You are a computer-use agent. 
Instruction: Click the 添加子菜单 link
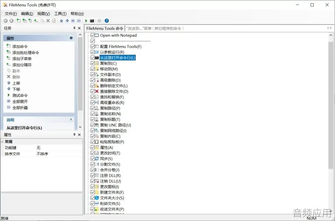(x=22, y=58)
